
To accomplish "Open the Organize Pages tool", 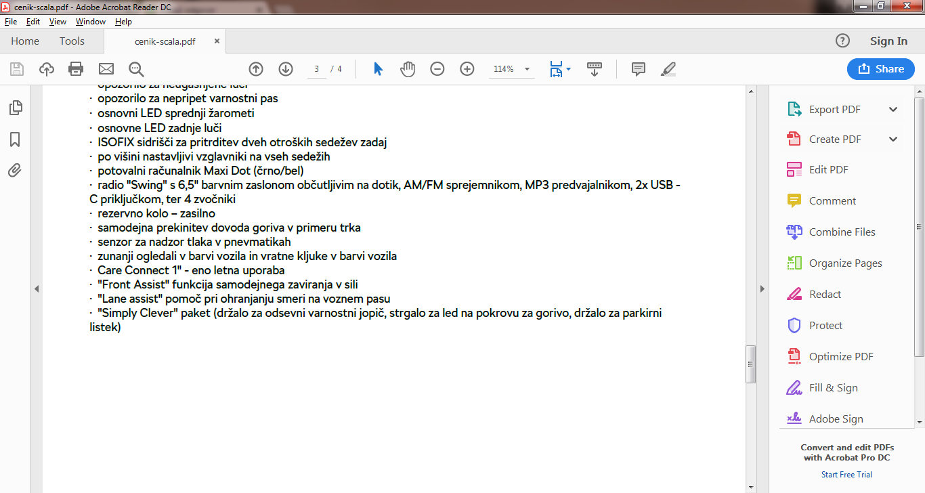I will tap(834, 263).
